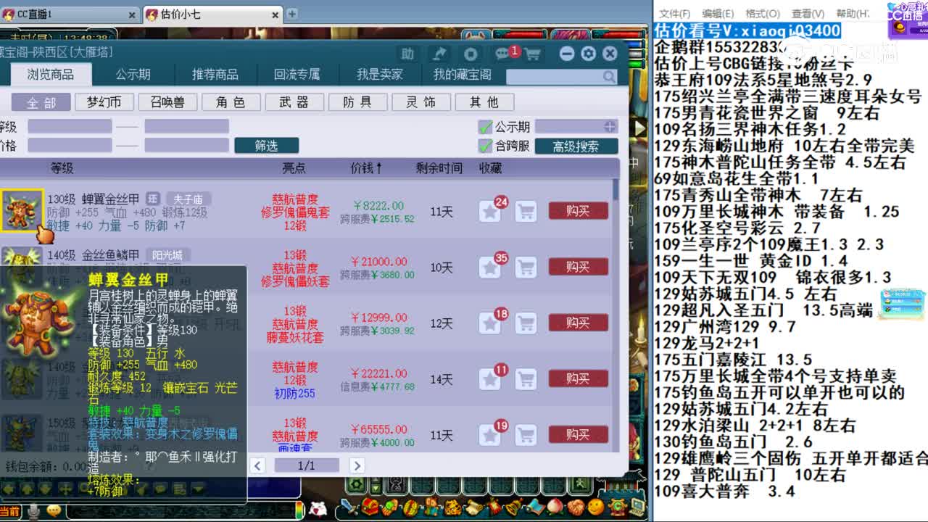Open the 助 help icon in header
928x522 pixels.
[x=408, y=54]
